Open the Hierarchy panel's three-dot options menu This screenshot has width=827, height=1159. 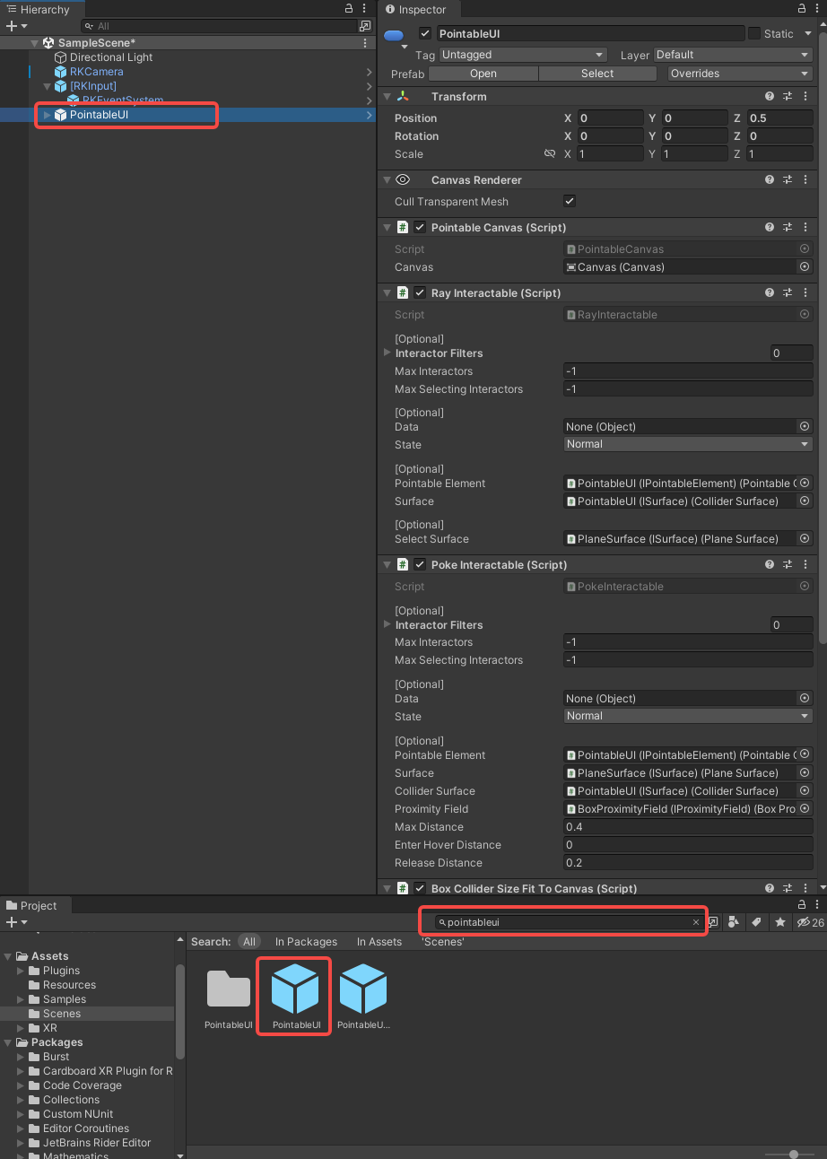coord(366,9)
